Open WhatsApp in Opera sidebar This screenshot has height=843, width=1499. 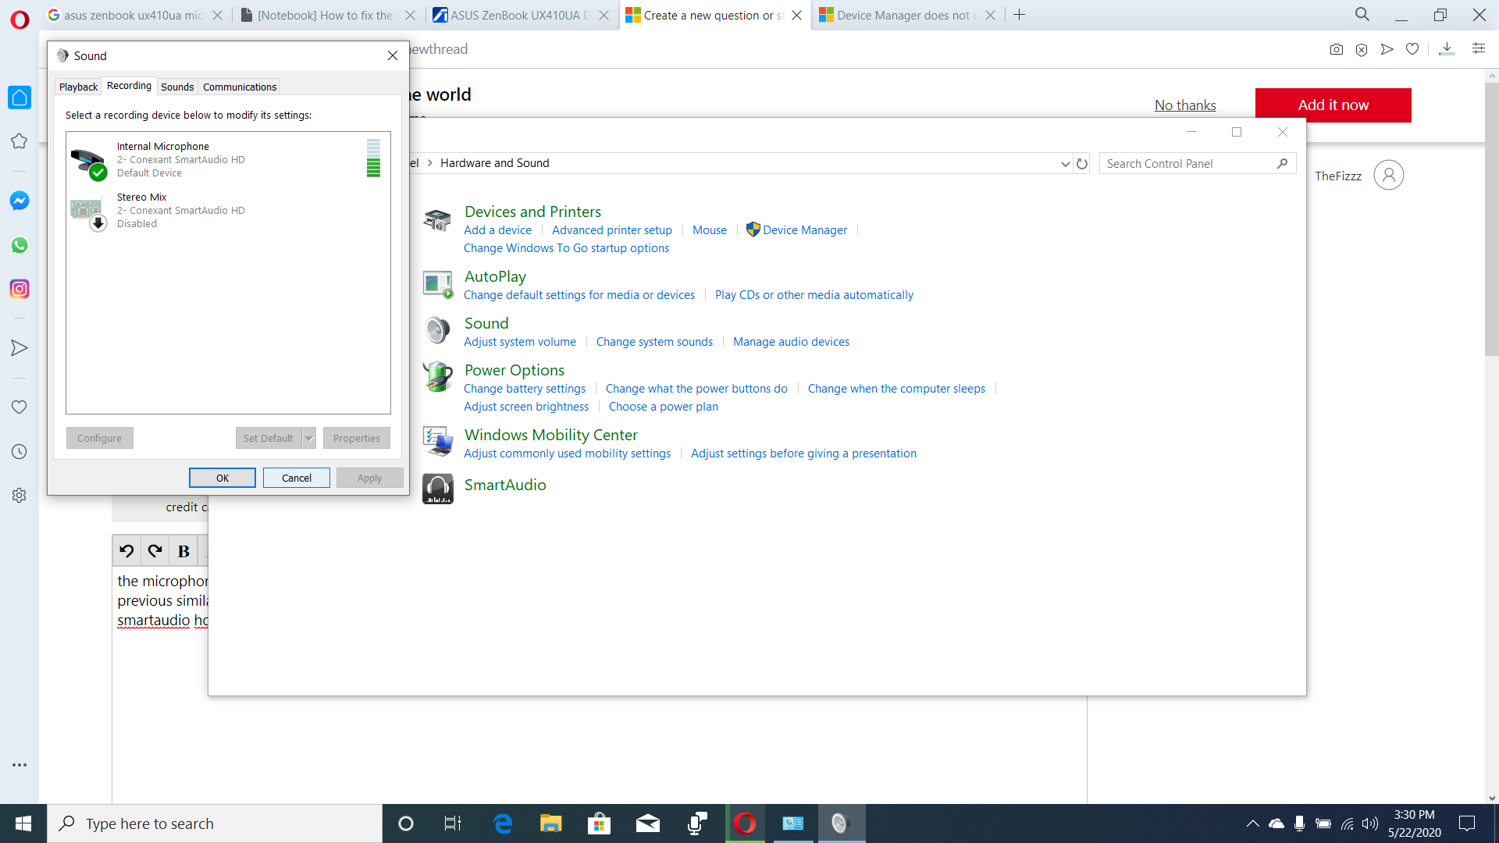pos(20,245)
